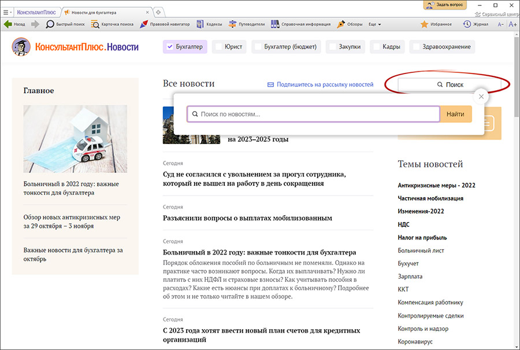Open the Кодексы section

click(209, 24)
